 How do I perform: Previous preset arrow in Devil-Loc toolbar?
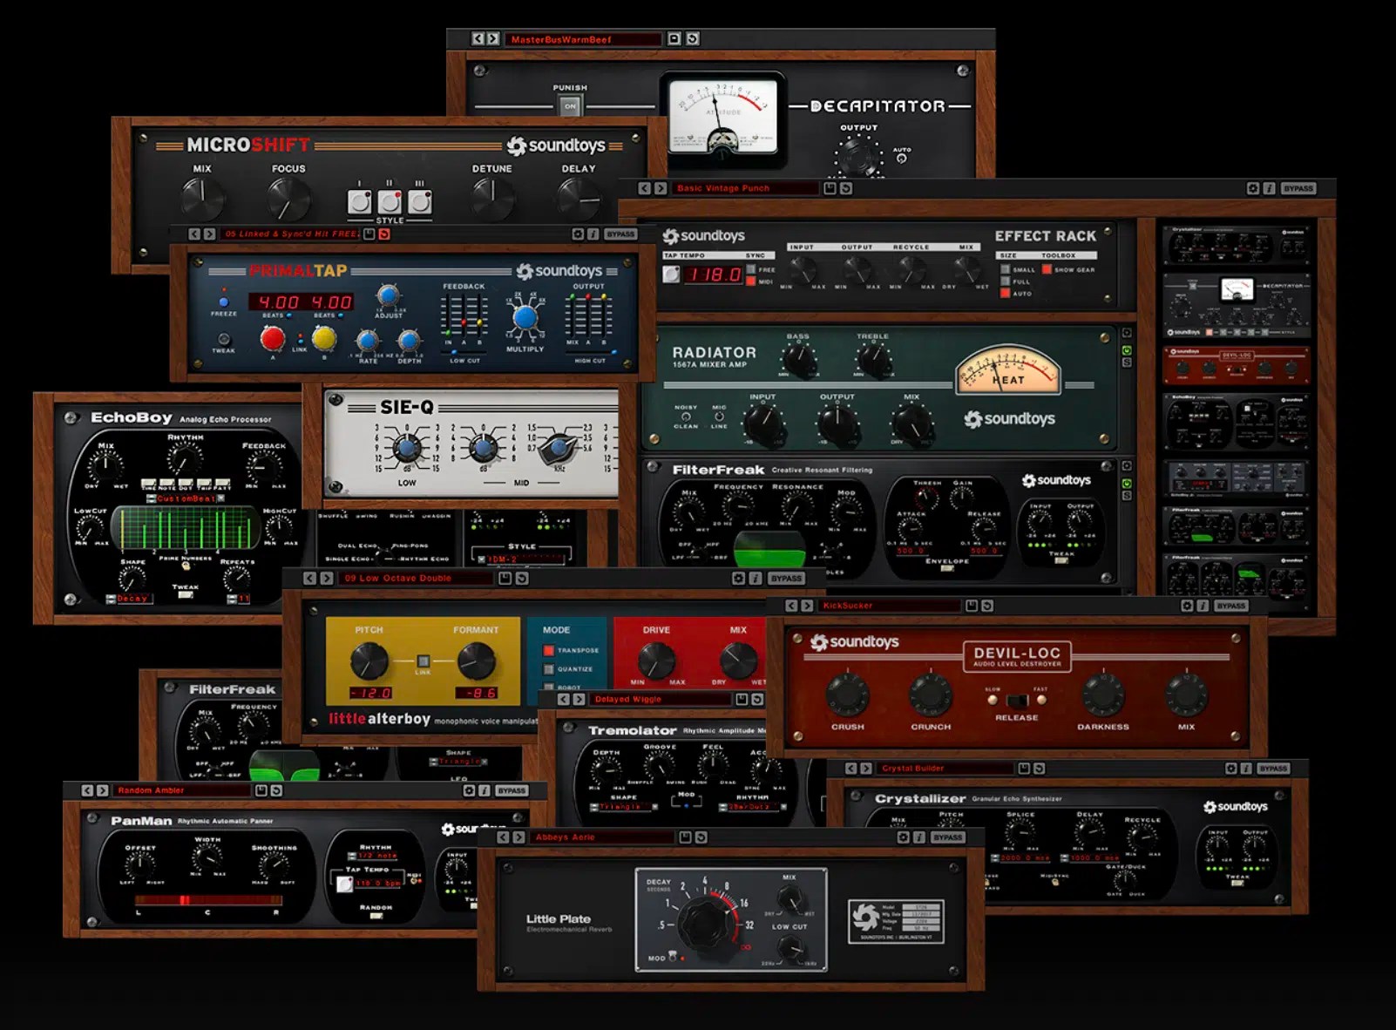(791, 606)
